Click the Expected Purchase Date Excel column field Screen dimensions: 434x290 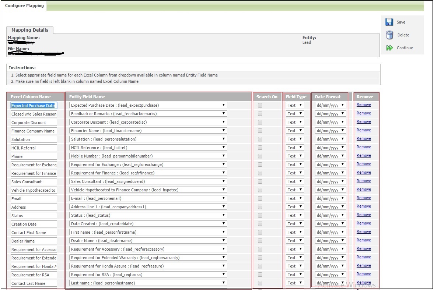tap(34, 106)
